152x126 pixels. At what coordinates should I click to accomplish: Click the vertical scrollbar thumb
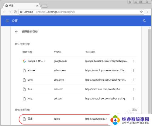(x=150, y=71)
